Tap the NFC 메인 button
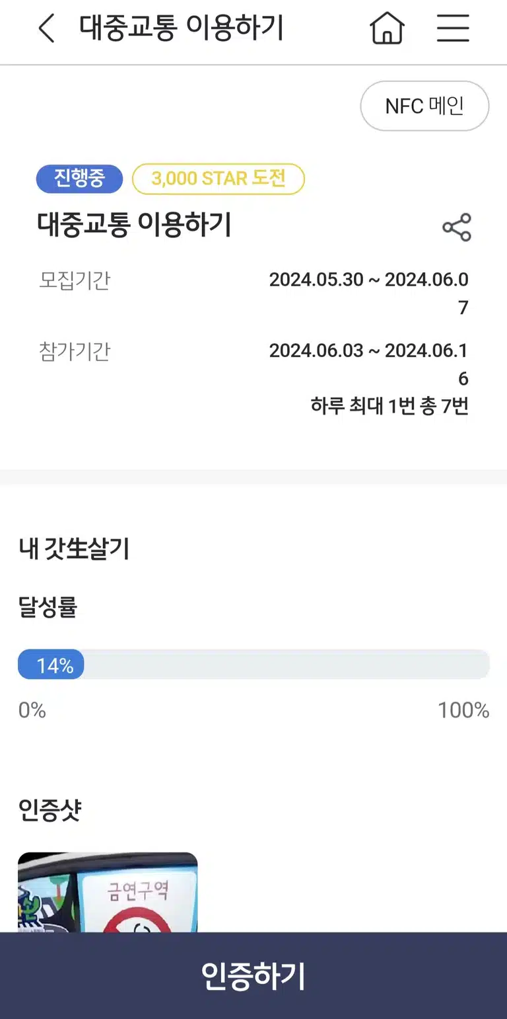This screenshot has width=507, height=1019. 424,106
